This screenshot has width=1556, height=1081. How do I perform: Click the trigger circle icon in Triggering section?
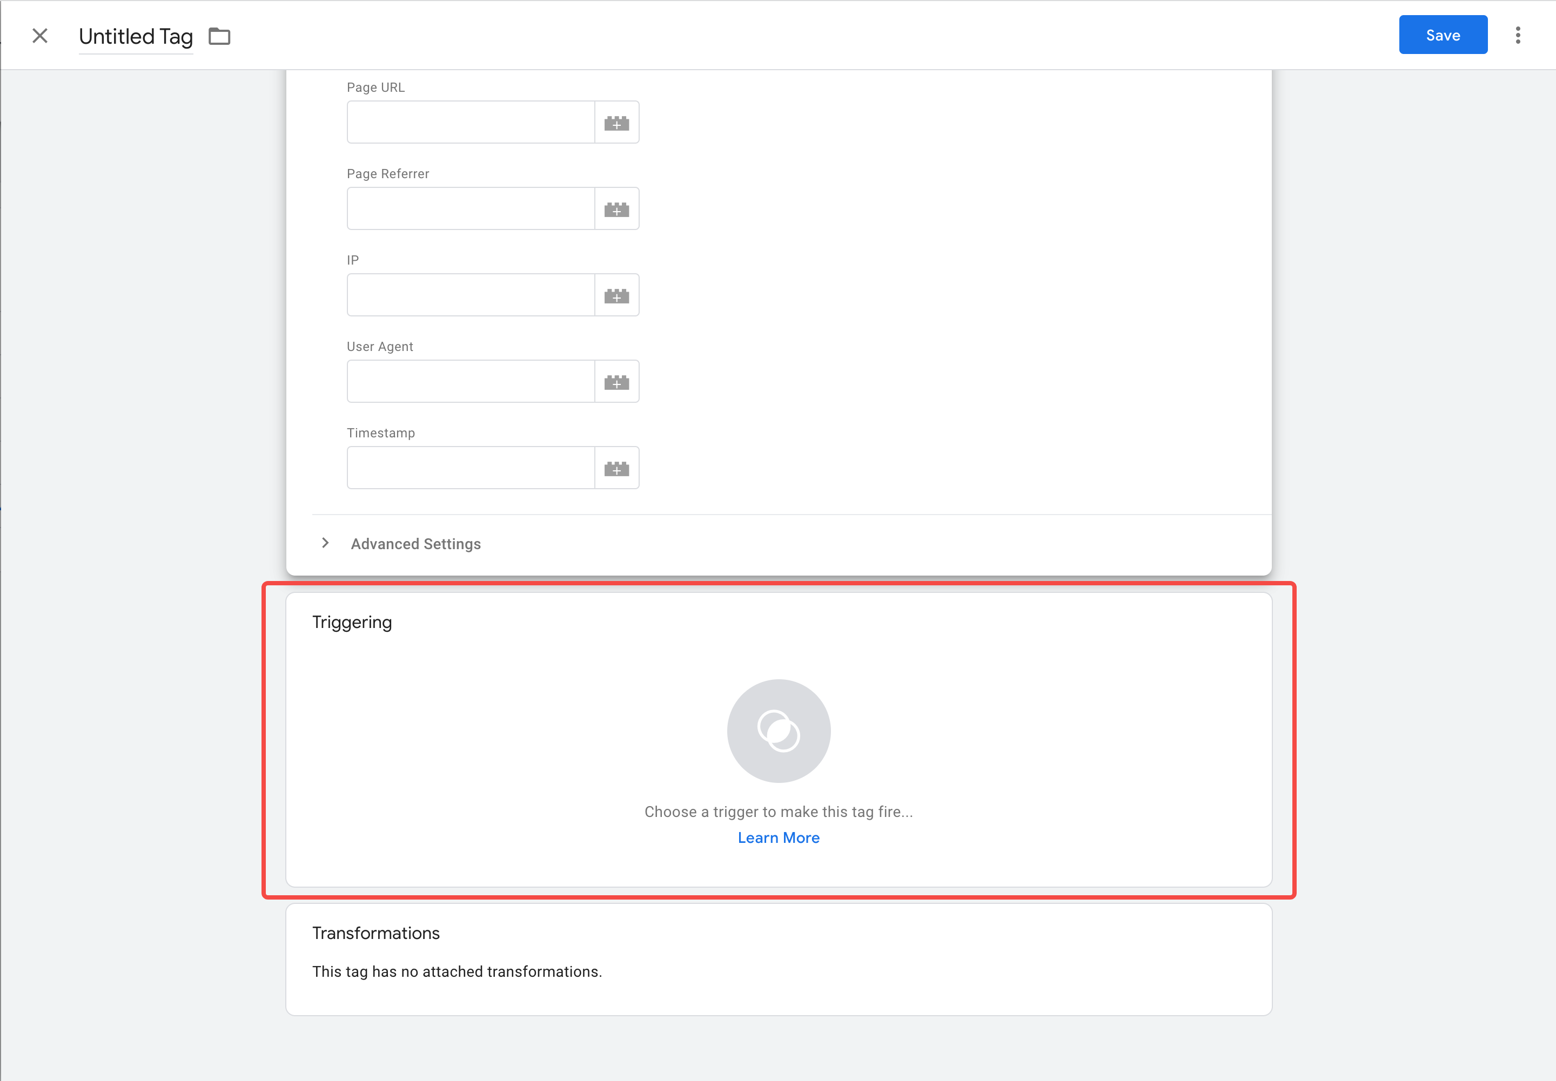[x=778, y=731]
